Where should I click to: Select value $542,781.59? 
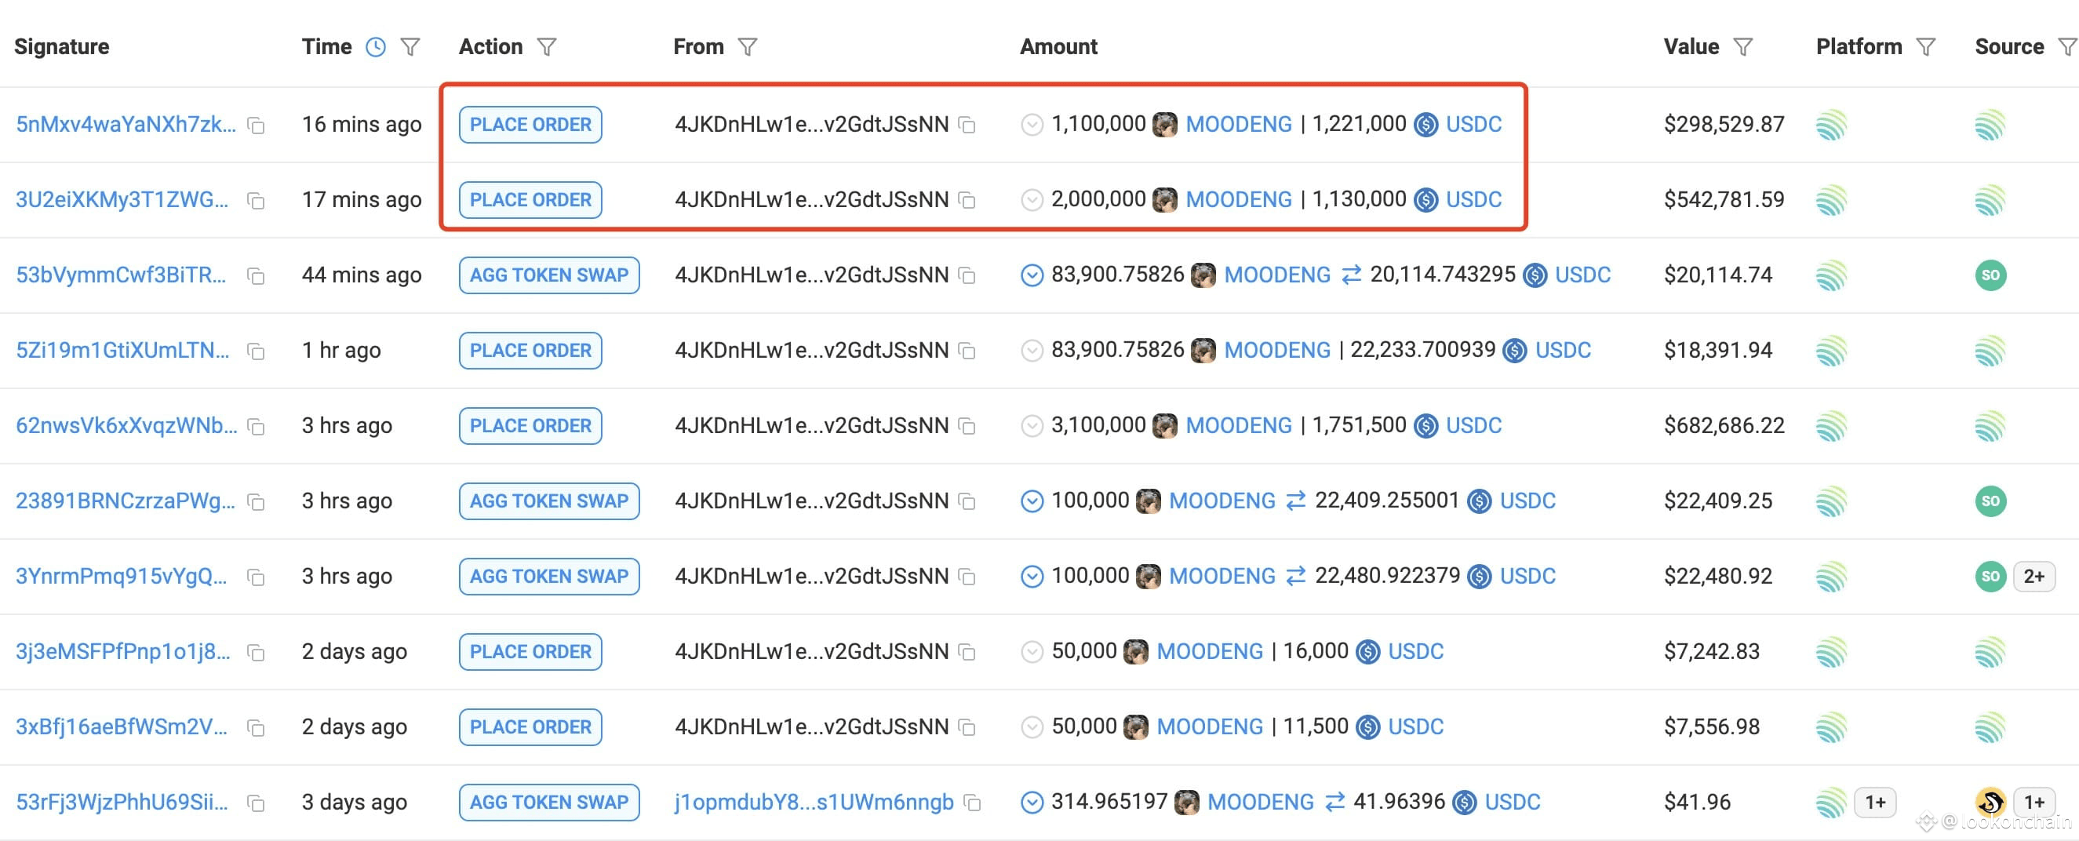click(1724, 199)
